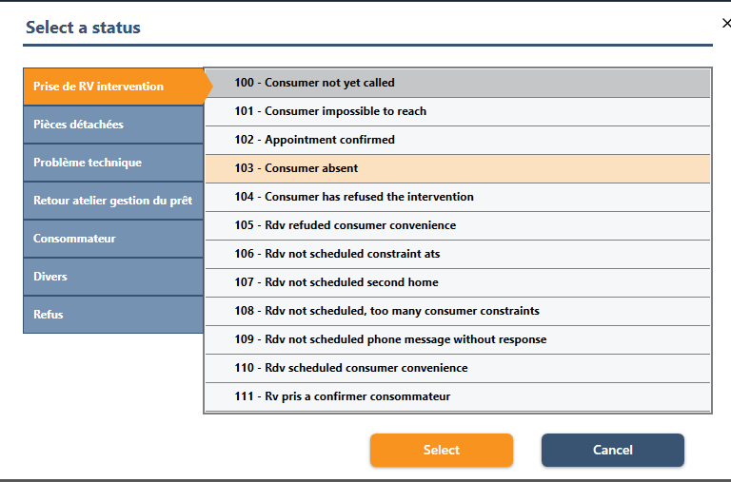This screenshot has width=731, height=482.
Task: Select 105 - Rdv refuded consumer convenience
Action: point(457,225)
